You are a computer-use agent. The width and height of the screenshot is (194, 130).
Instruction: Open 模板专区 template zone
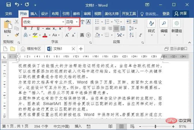click(31, 49)
